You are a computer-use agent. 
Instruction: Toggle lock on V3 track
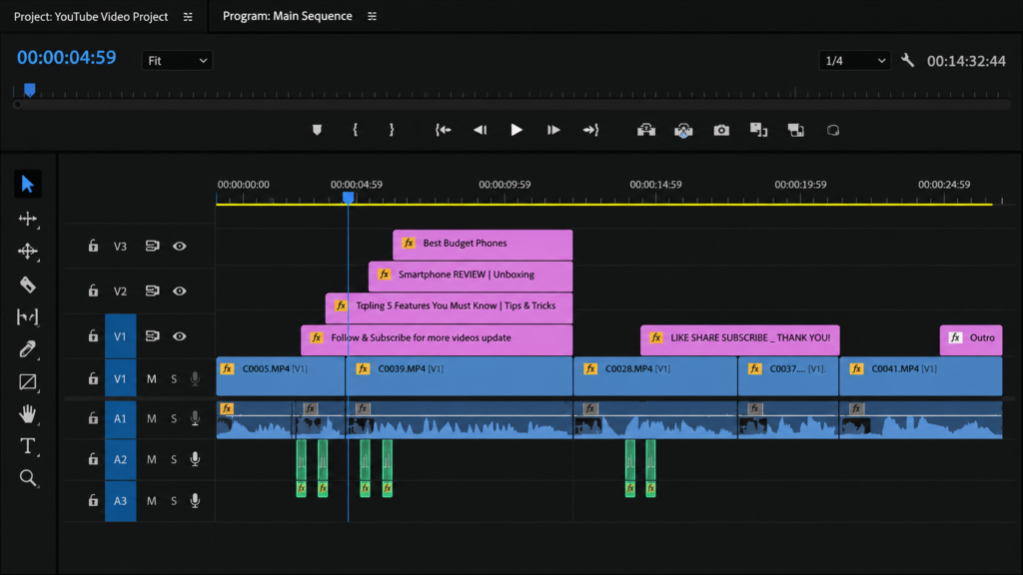[93, 246]
